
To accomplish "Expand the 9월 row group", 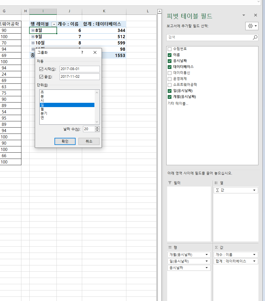I will click(33, 36).
